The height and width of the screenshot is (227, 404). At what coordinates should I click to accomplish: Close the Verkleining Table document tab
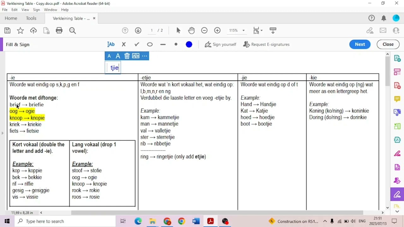click(x=94, y=18)
